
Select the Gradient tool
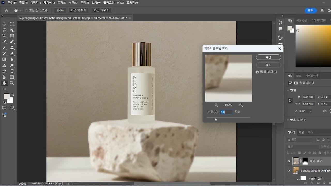click(4, 59)
